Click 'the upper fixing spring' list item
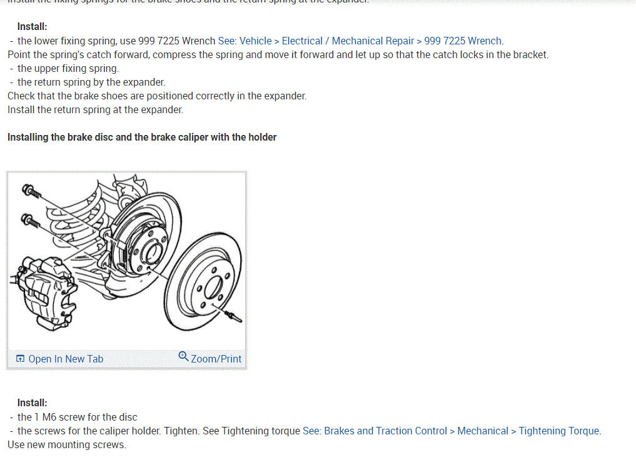The width and height of the screenshot is (636, 460). [68, 69]
